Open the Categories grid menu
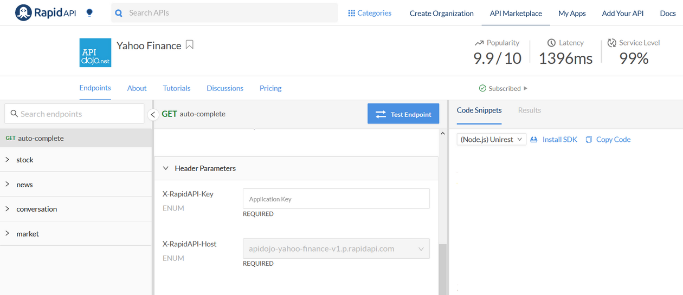 [352, 13]
